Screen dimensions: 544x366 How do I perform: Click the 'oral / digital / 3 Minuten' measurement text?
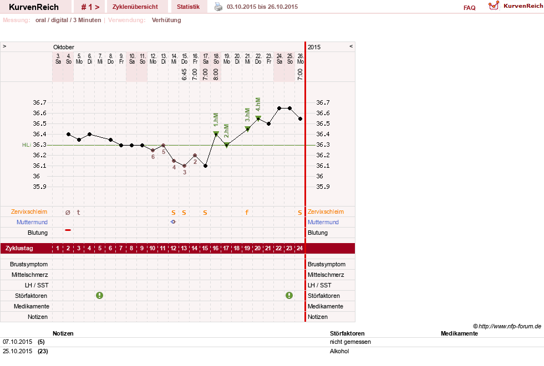(68, 20)
